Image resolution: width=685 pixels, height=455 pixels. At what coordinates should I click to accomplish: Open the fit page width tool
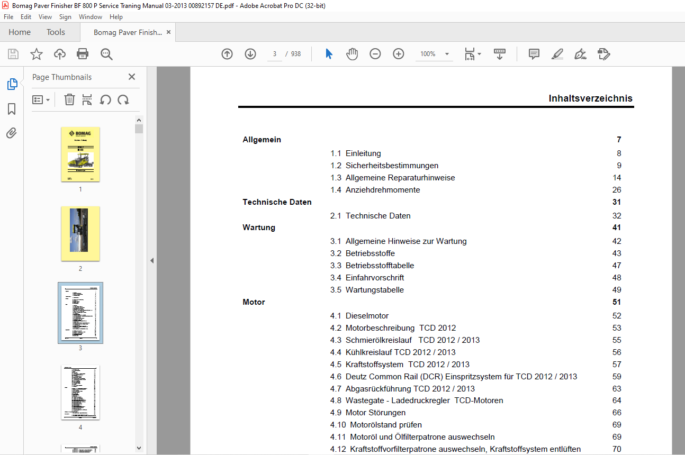(470, 54)
